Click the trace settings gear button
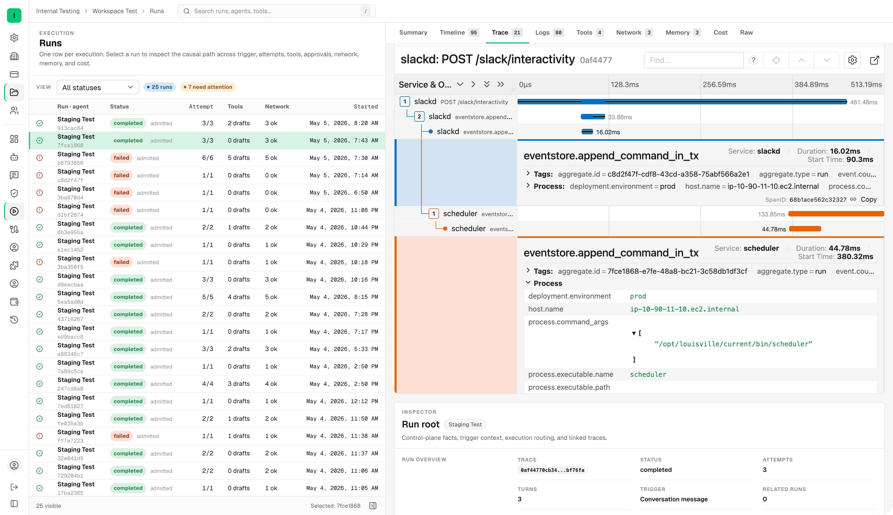Screen dimensions: 893x515 pos(852,60)
